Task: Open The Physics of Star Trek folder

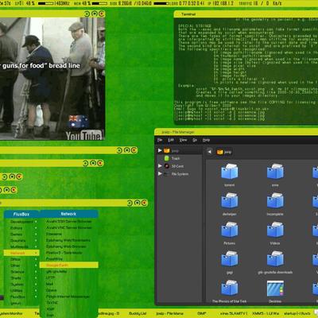Action: (230, 291)
